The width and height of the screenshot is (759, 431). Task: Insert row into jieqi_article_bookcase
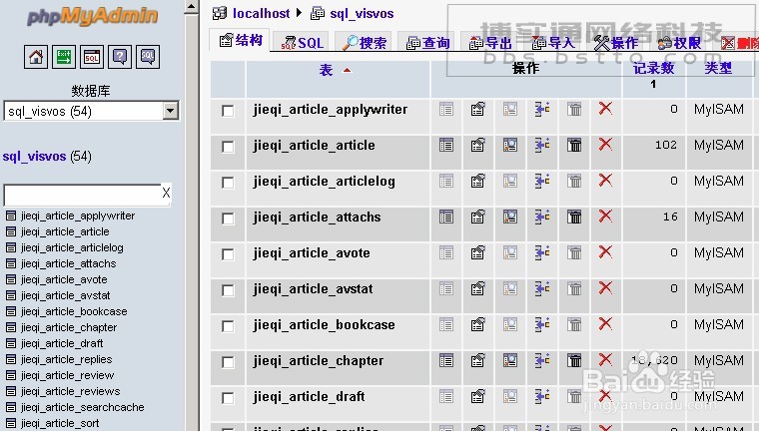[542, 324]
